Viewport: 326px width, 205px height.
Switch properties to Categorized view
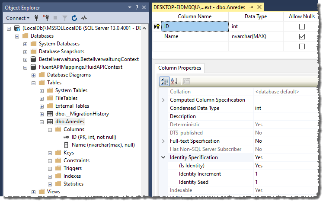click(164, 81)
